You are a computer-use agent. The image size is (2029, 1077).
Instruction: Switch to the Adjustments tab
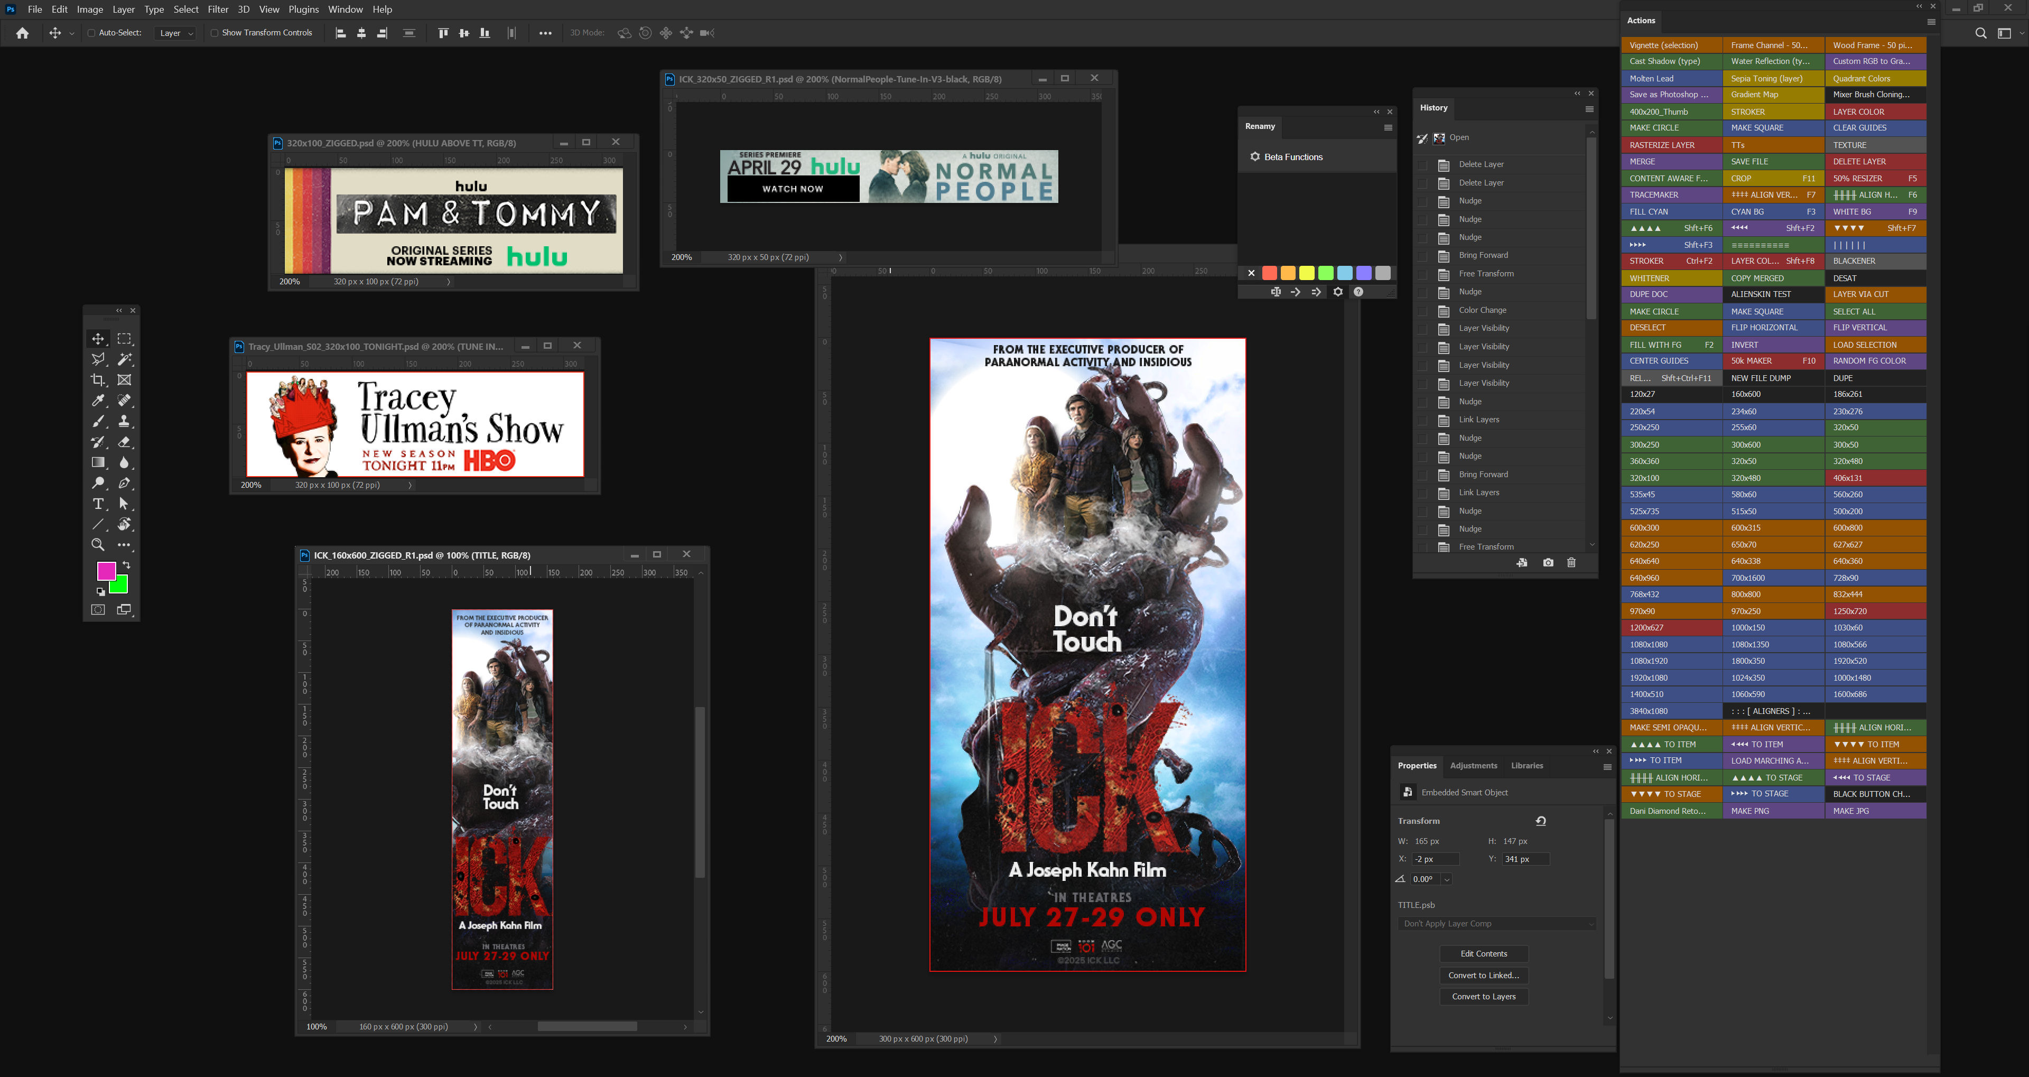[x=1473, y=766]
